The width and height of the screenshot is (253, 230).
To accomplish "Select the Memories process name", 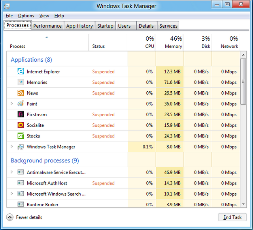I will (x=37, y=82).
